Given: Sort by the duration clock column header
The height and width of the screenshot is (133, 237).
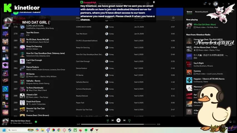Looking at the screenshot, I should [x=173, y=18].
